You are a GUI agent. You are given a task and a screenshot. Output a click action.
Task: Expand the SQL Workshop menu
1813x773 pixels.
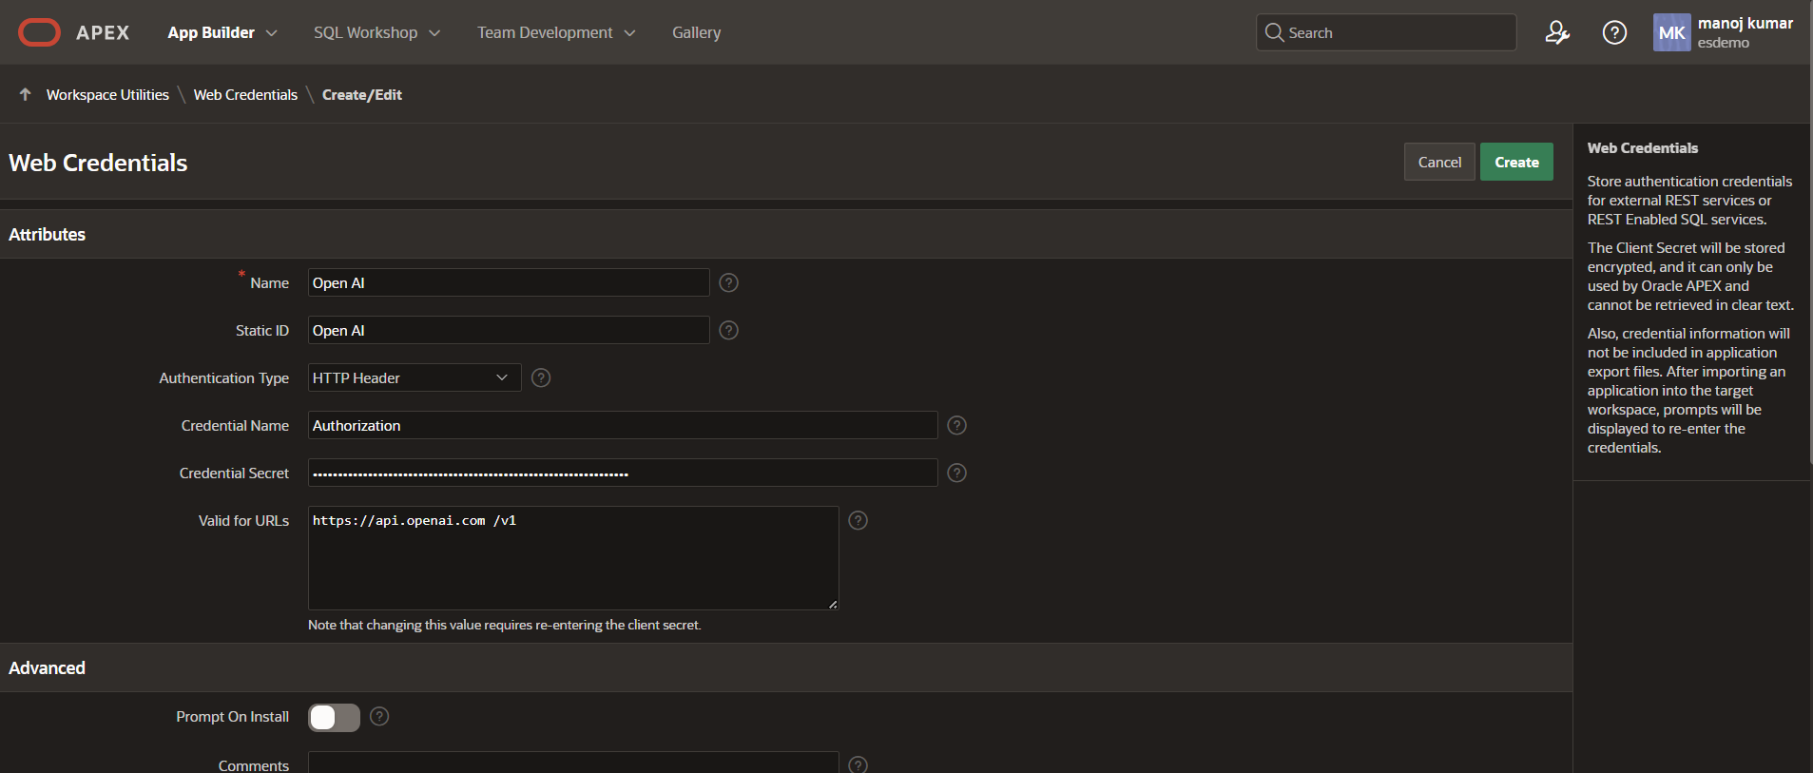pyautogui.click(x=376, y=32)
